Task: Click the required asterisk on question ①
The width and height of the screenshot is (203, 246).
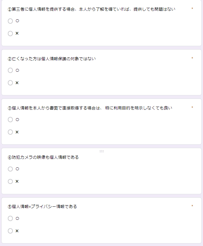Action: click(x=192, y=9)
